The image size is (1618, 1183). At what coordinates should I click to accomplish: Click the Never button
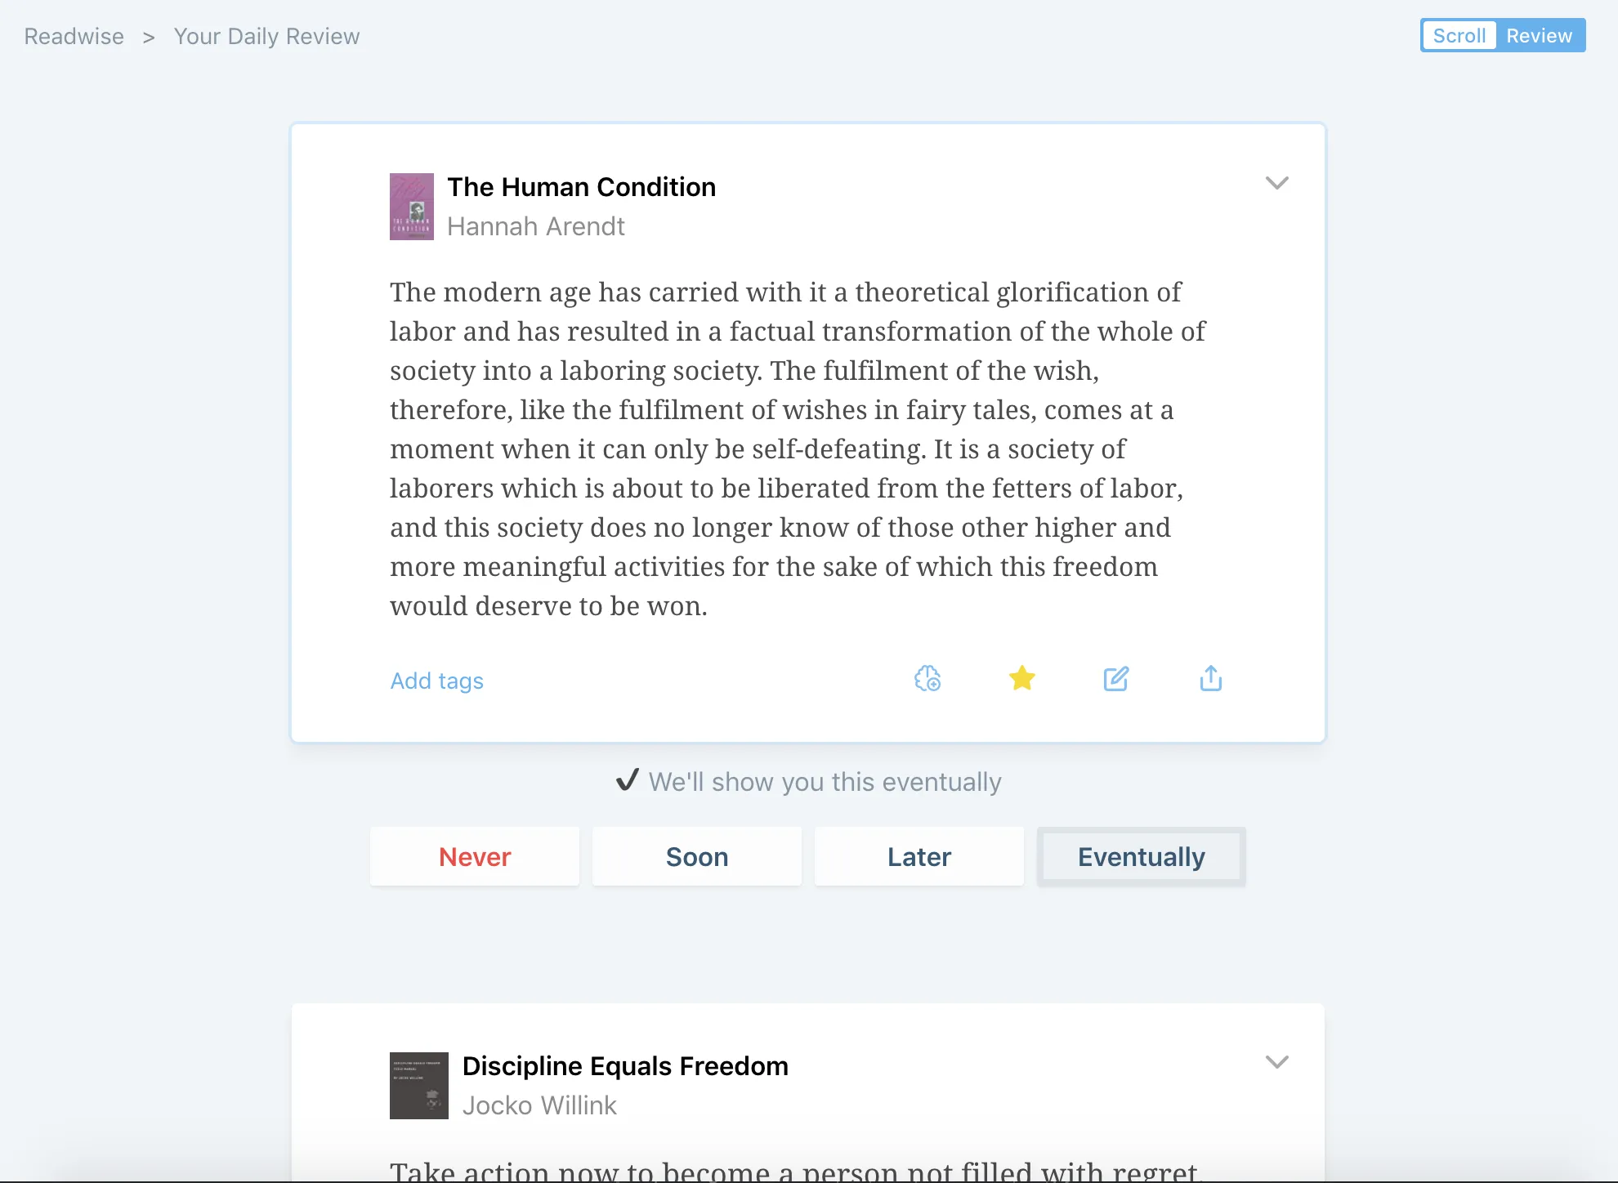pyautogui.click(x=475, y=857)
